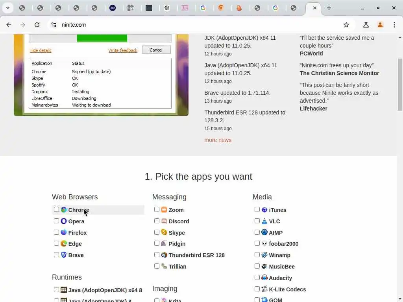
Task: Click the GOM app label
Action: 275,300
